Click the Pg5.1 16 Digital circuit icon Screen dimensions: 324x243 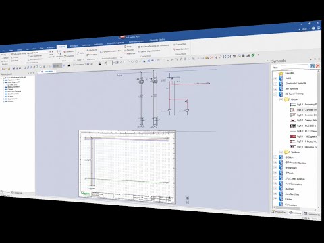coord(293,136)
